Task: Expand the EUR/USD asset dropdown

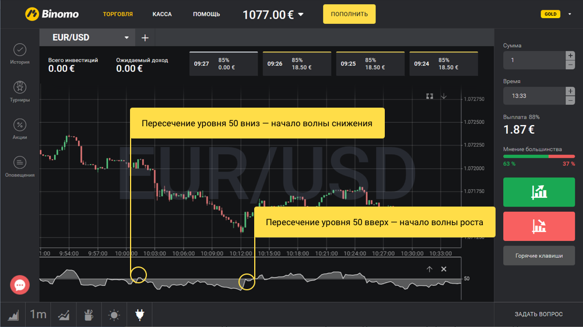Action: tap(127, 38)
